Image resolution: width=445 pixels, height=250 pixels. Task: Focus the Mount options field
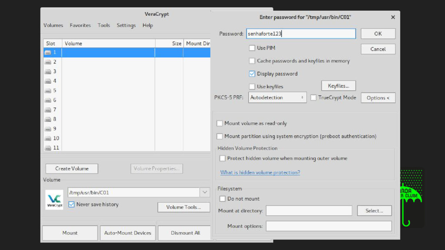pos(329,226)
